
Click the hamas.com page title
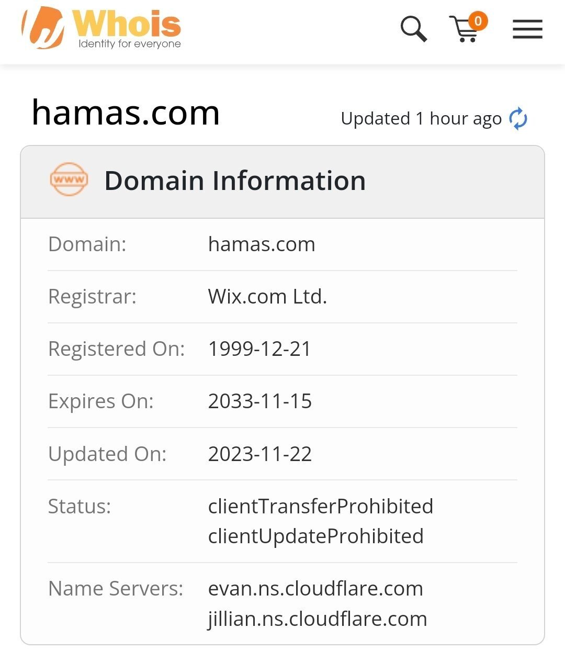[126, 113]
